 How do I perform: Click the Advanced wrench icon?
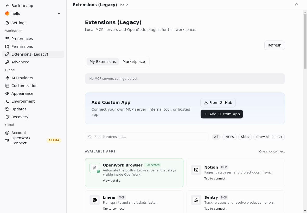pyautogui.click(x=7, y=62)
